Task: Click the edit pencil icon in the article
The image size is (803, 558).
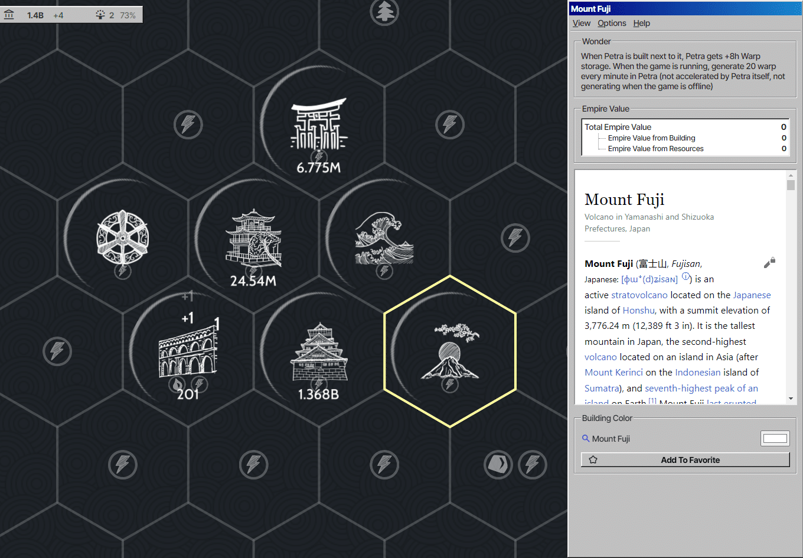Action: point(769,263)
